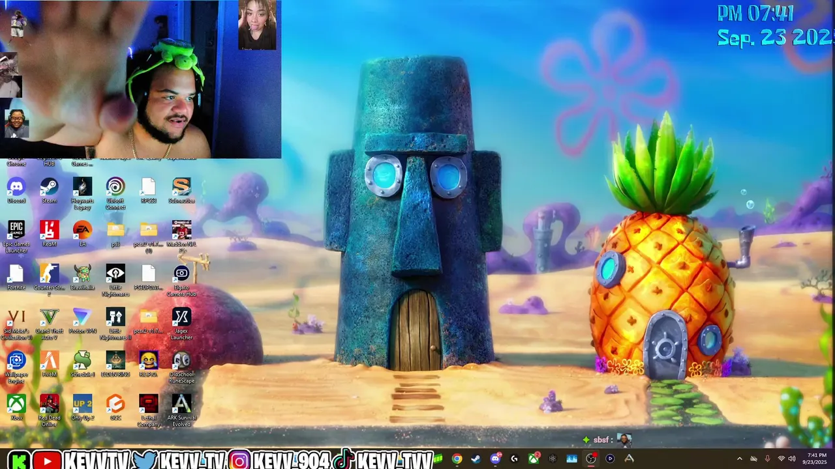This screenshot has height=469, width=835.
Task: Open the blue landscape photo app in taskbar
Action: tap(571, 459)
